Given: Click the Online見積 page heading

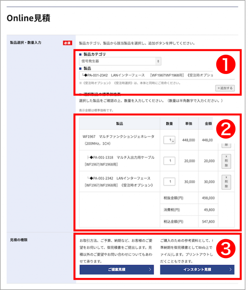Looking at the screenshot, I should tap(29, 18).
